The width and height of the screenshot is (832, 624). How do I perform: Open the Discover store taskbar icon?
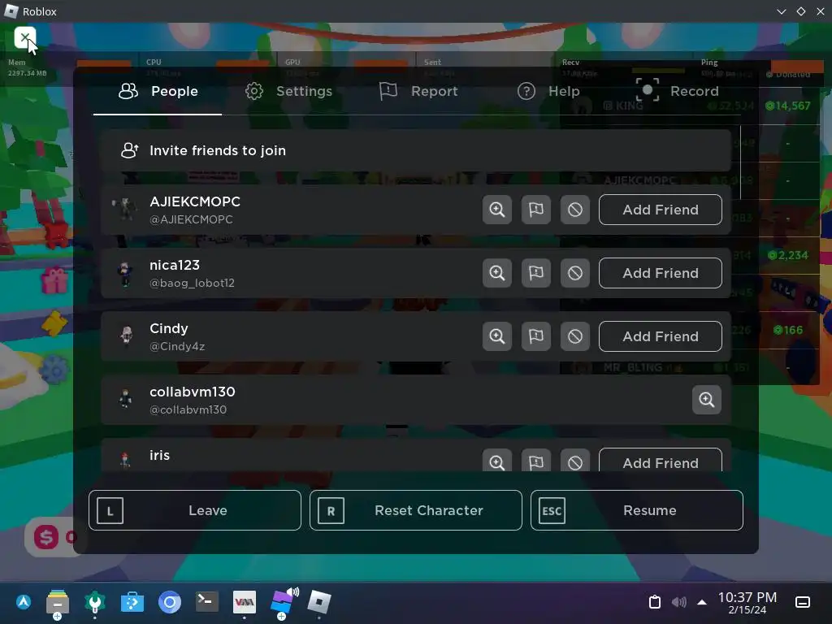tap(132, 603)
